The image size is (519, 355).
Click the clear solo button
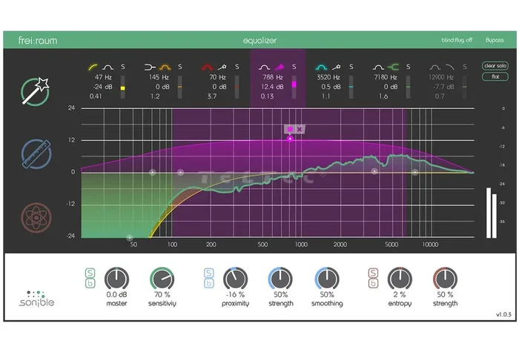(x=495, y=66)
